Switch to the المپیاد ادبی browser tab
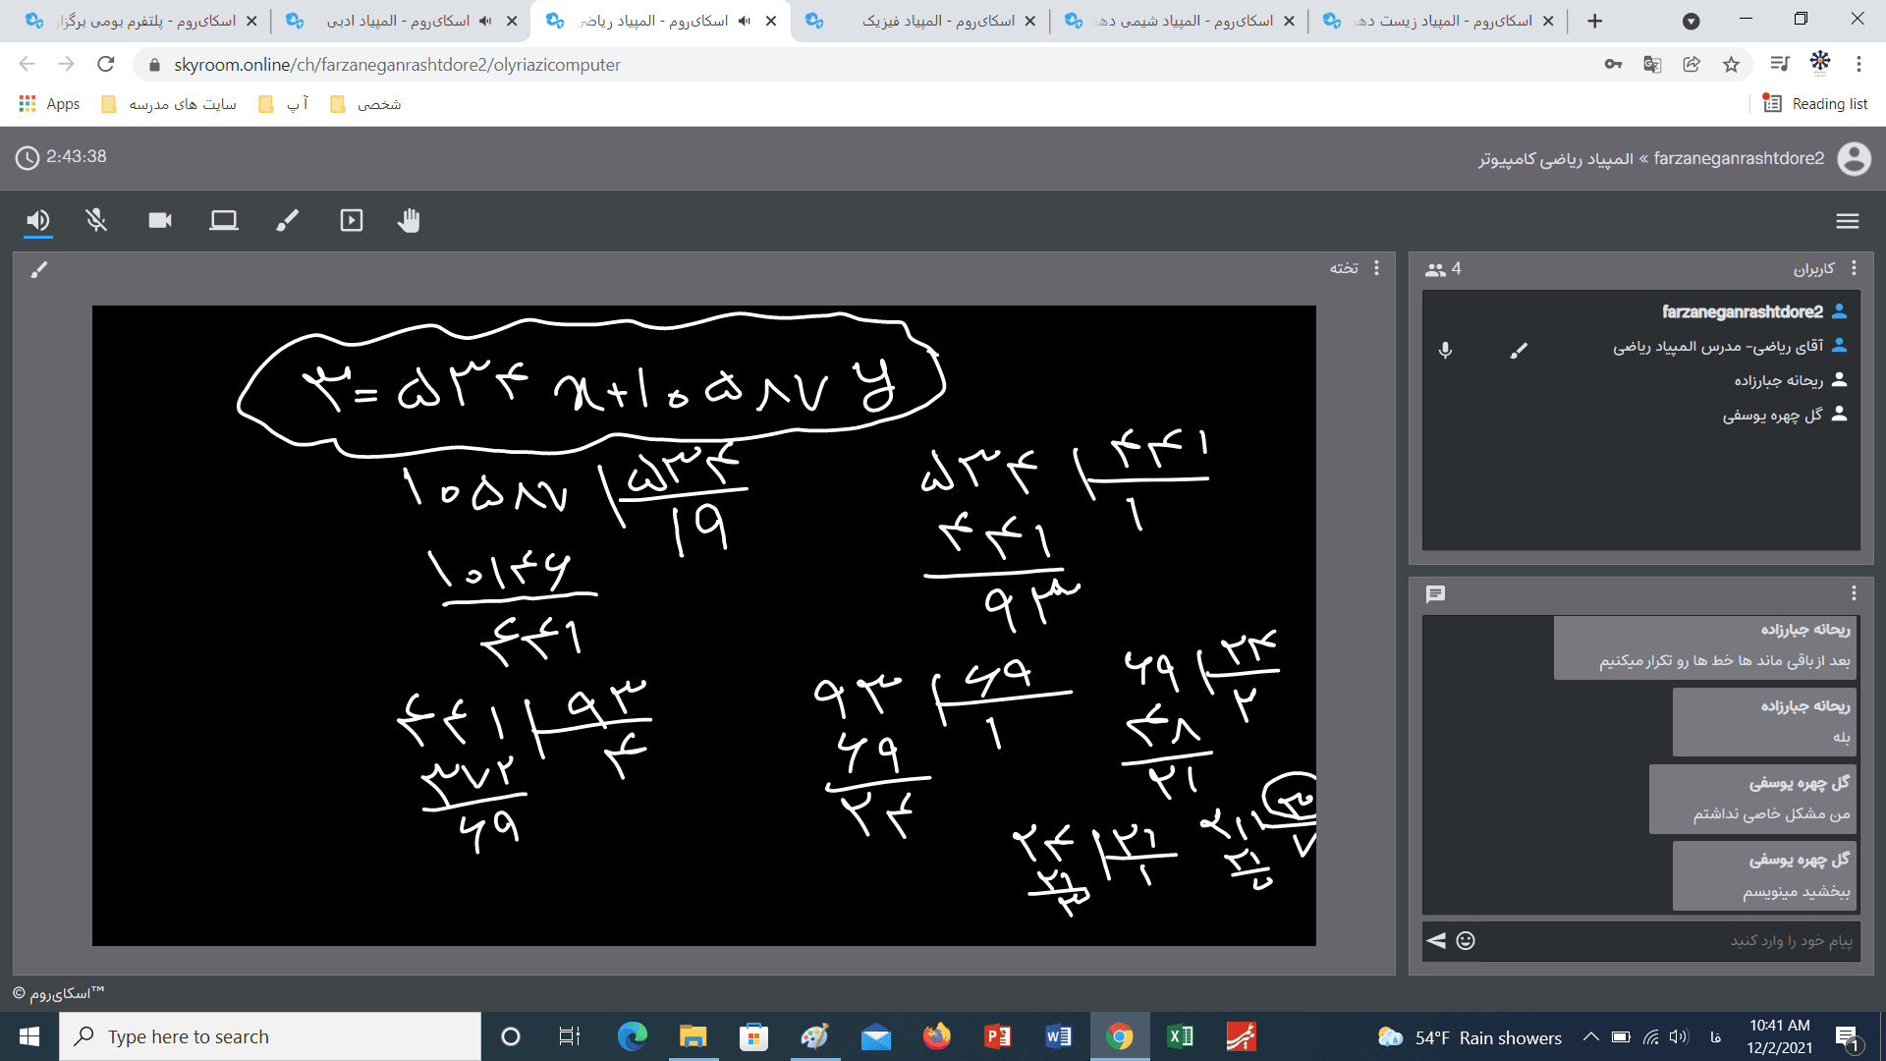1886x1061 pixels. coord(398,21)
